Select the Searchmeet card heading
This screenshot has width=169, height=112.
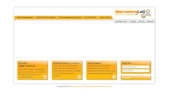coord(94,63)
